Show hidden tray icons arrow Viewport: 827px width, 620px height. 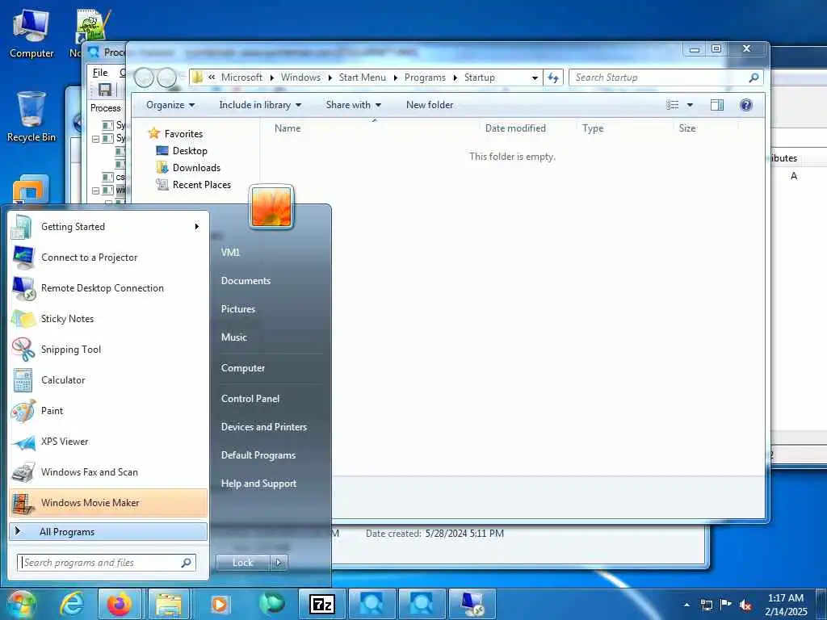tap(686, 605)
